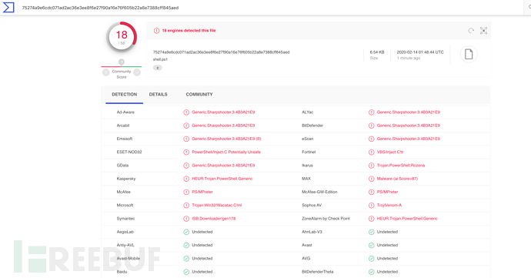Image resolution: width=531 pixels, height=278 pixels.
Task: Click the Fortinet detection alert icon
Action: pos(371,152)
